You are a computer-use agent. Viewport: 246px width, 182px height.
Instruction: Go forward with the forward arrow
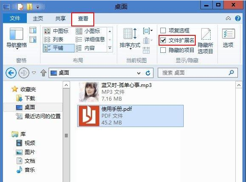coord(24,73)
